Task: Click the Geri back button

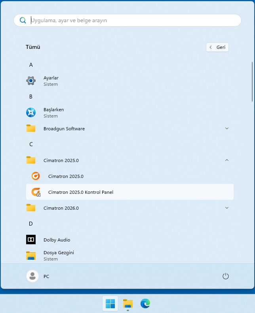Action: point(217,47)
